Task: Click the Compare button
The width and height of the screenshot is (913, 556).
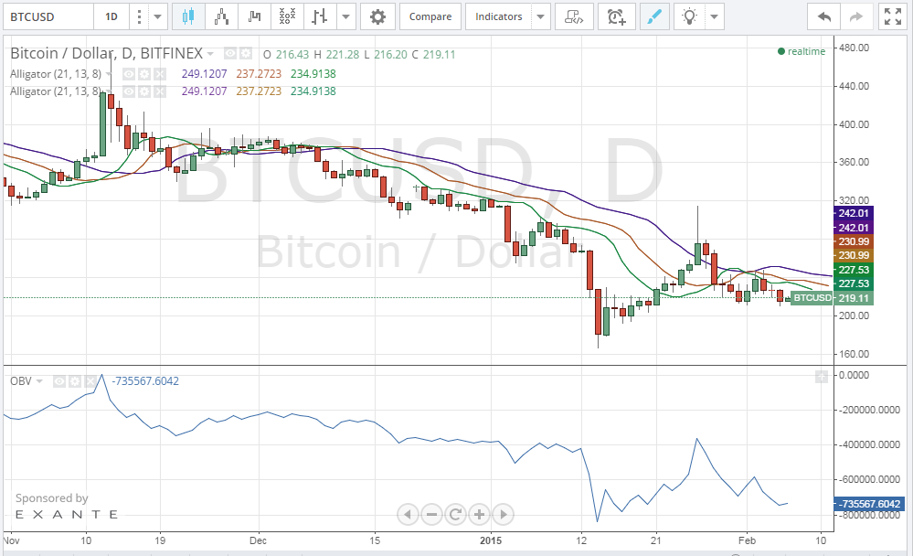Action: pos(430,16)
